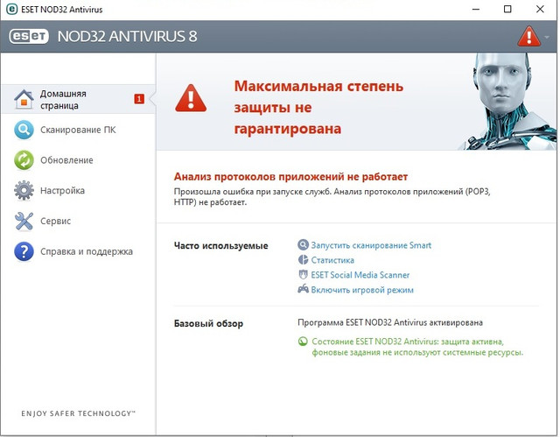Expand the dropdown arrow beside header warning

(547, 37)
